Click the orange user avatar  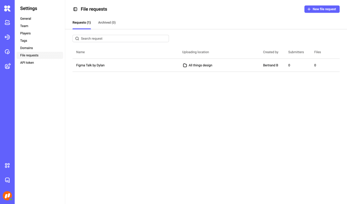(7, 196)
